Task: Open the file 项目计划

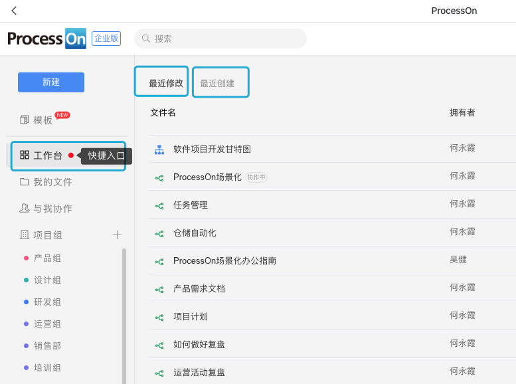Action: click(x=191, y=317)
